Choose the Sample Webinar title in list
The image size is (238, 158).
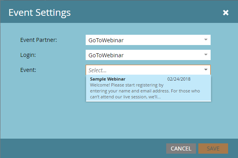[107, 79]
